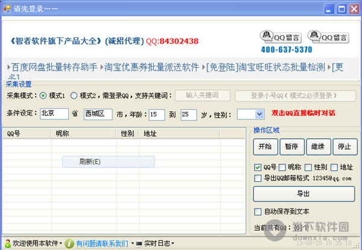The height and width of the screenshot is (250, 362).
Task: Click the second QQ留言 penguin button
Action: pos(328,37)
